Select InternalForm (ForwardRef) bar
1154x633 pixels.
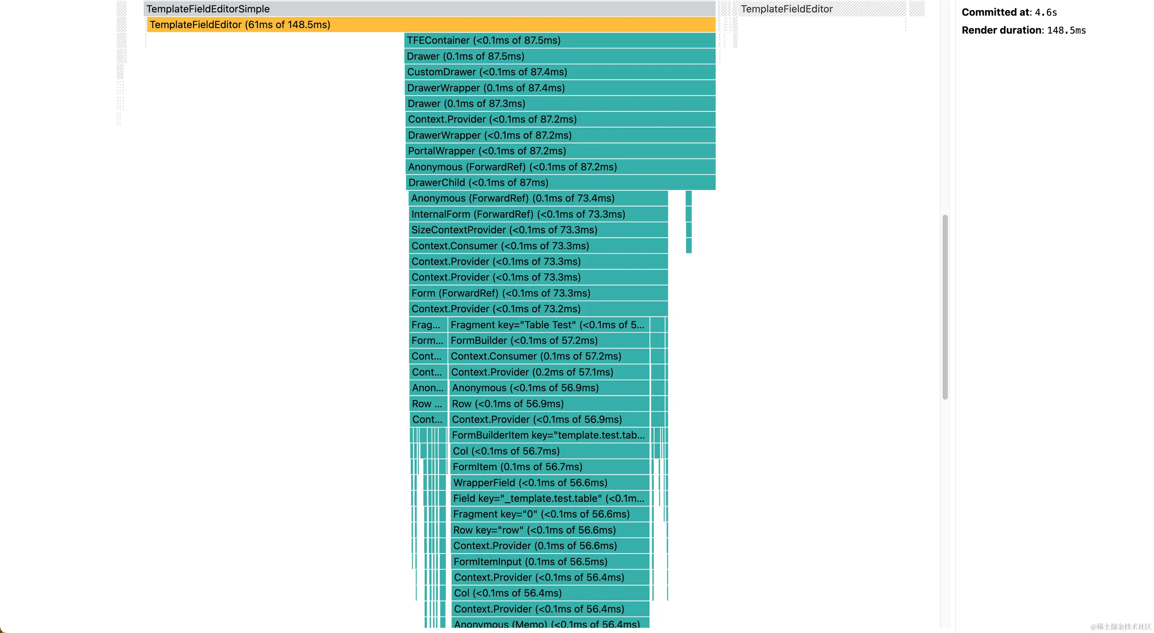(538, 214)
